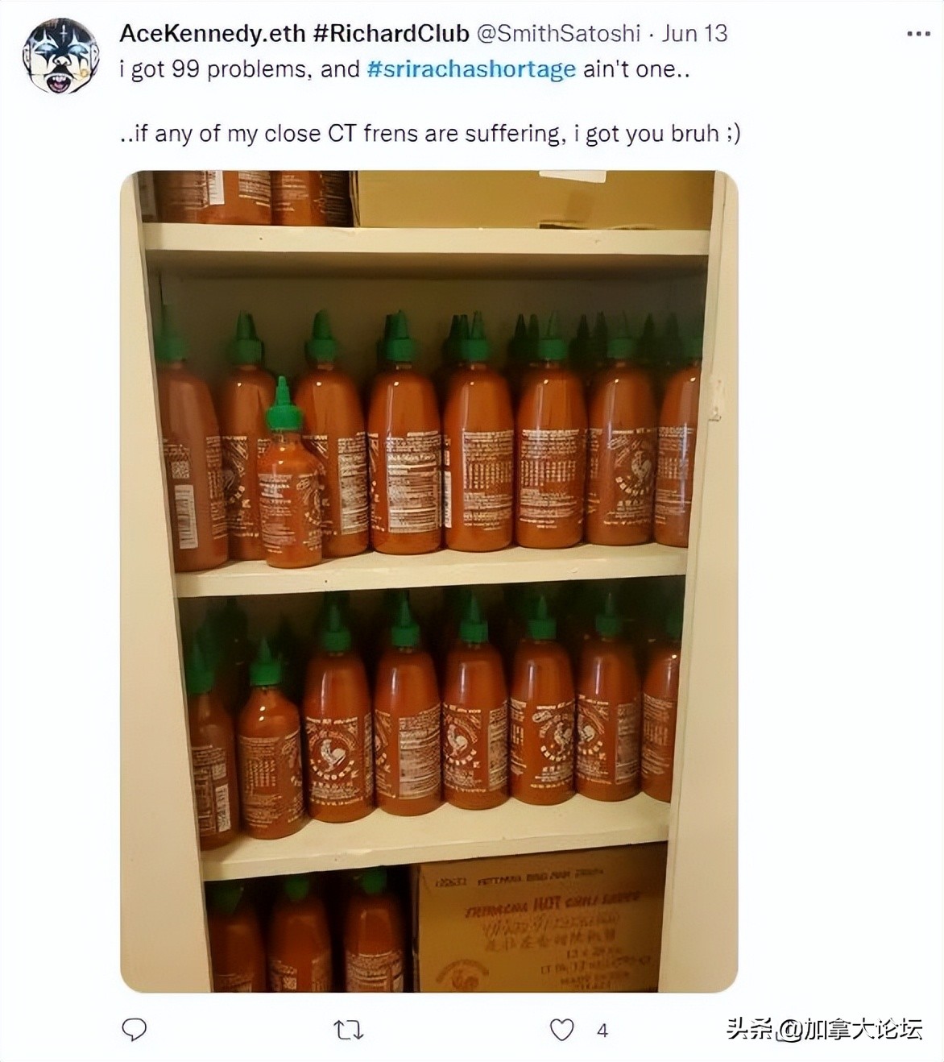Click the 'close CT frens are suffering' line
This screenshot has width=944, height=1062.
[x=429, y=134]
